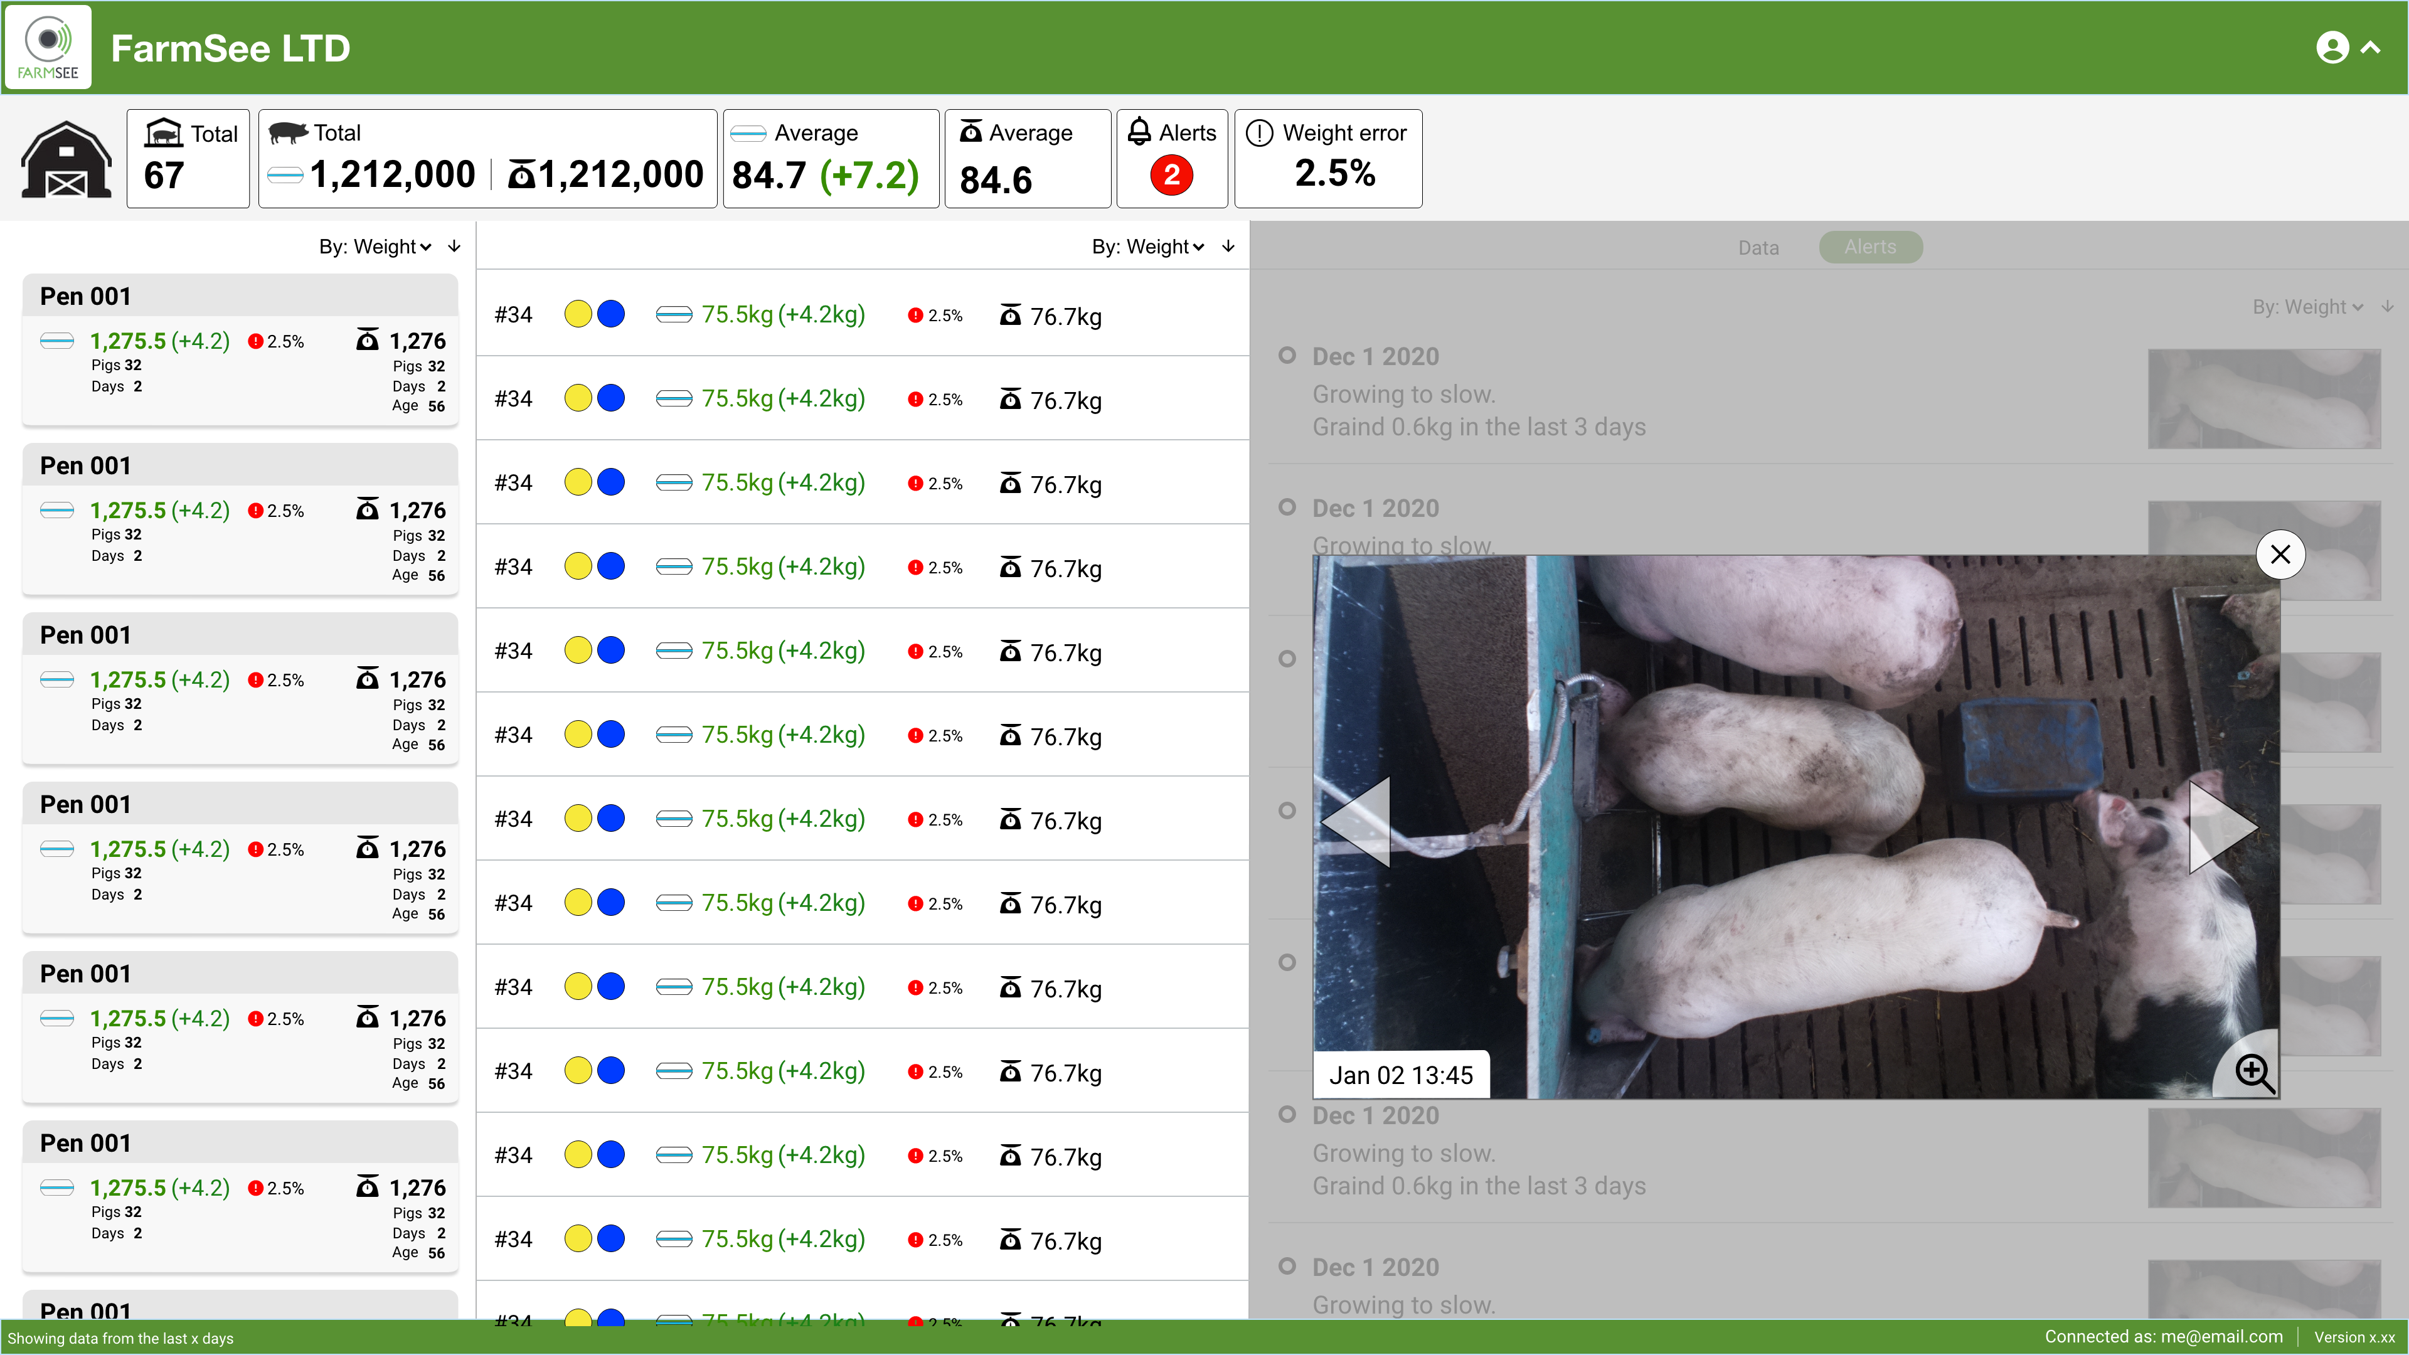Click the FarmSee logo icon
Image resolution: width=2409 pixels, height=1355 pixels.
[x=48, y=47]
